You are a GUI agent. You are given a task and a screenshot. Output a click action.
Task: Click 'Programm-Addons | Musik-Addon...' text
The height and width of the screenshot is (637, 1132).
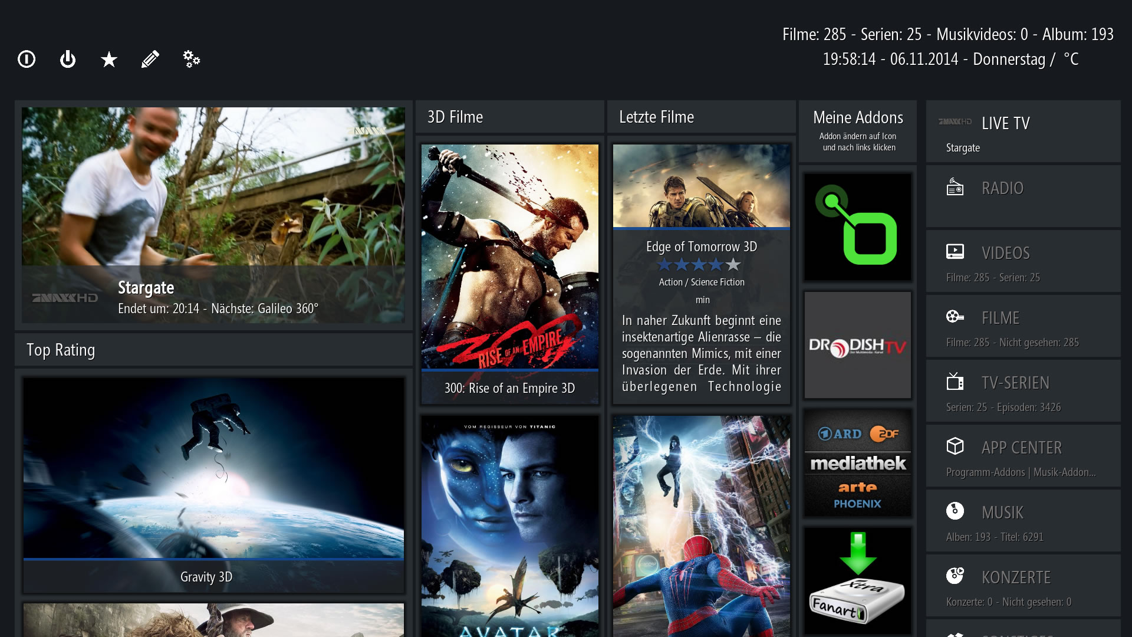(x=1021, y=472)
